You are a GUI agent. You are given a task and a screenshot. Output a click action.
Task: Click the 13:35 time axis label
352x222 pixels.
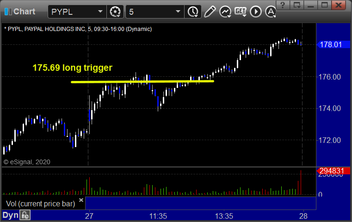(224, 216)
